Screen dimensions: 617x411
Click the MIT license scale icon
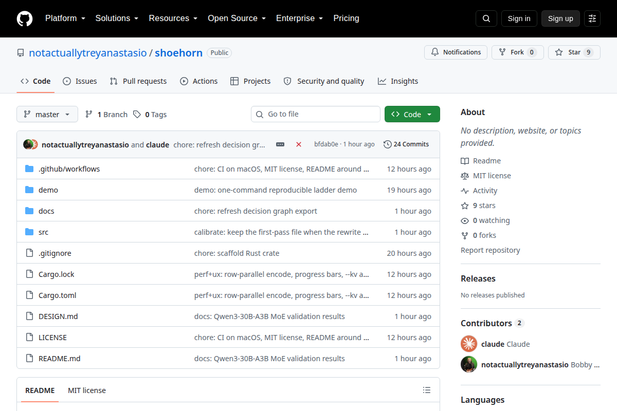(465, 176)
